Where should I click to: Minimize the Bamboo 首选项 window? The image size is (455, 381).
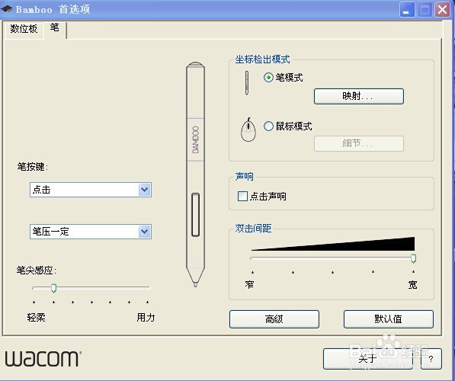[x=407, y=10]
